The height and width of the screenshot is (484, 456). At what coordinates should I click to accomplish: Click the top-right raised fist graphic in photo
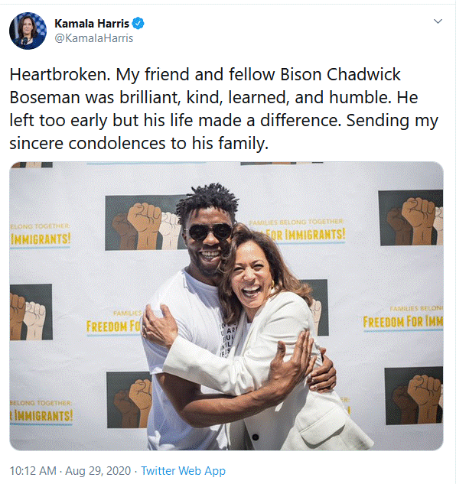coord(411,218)
